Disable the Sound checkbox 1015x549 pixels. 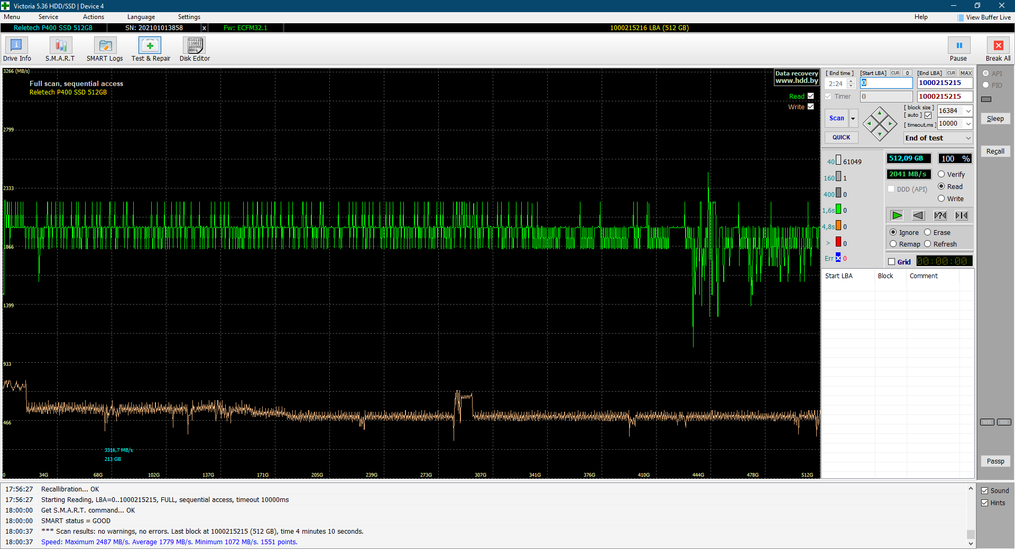click(984, 491)
